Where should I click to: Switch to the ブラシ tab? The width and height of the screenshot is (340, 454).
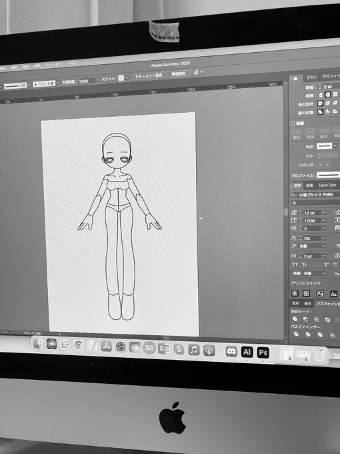(311, 77)
